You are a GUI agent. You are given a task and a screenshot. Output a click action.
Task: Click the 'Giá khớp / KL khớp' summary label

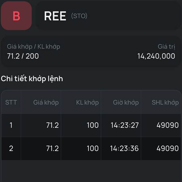coord(33,47)
